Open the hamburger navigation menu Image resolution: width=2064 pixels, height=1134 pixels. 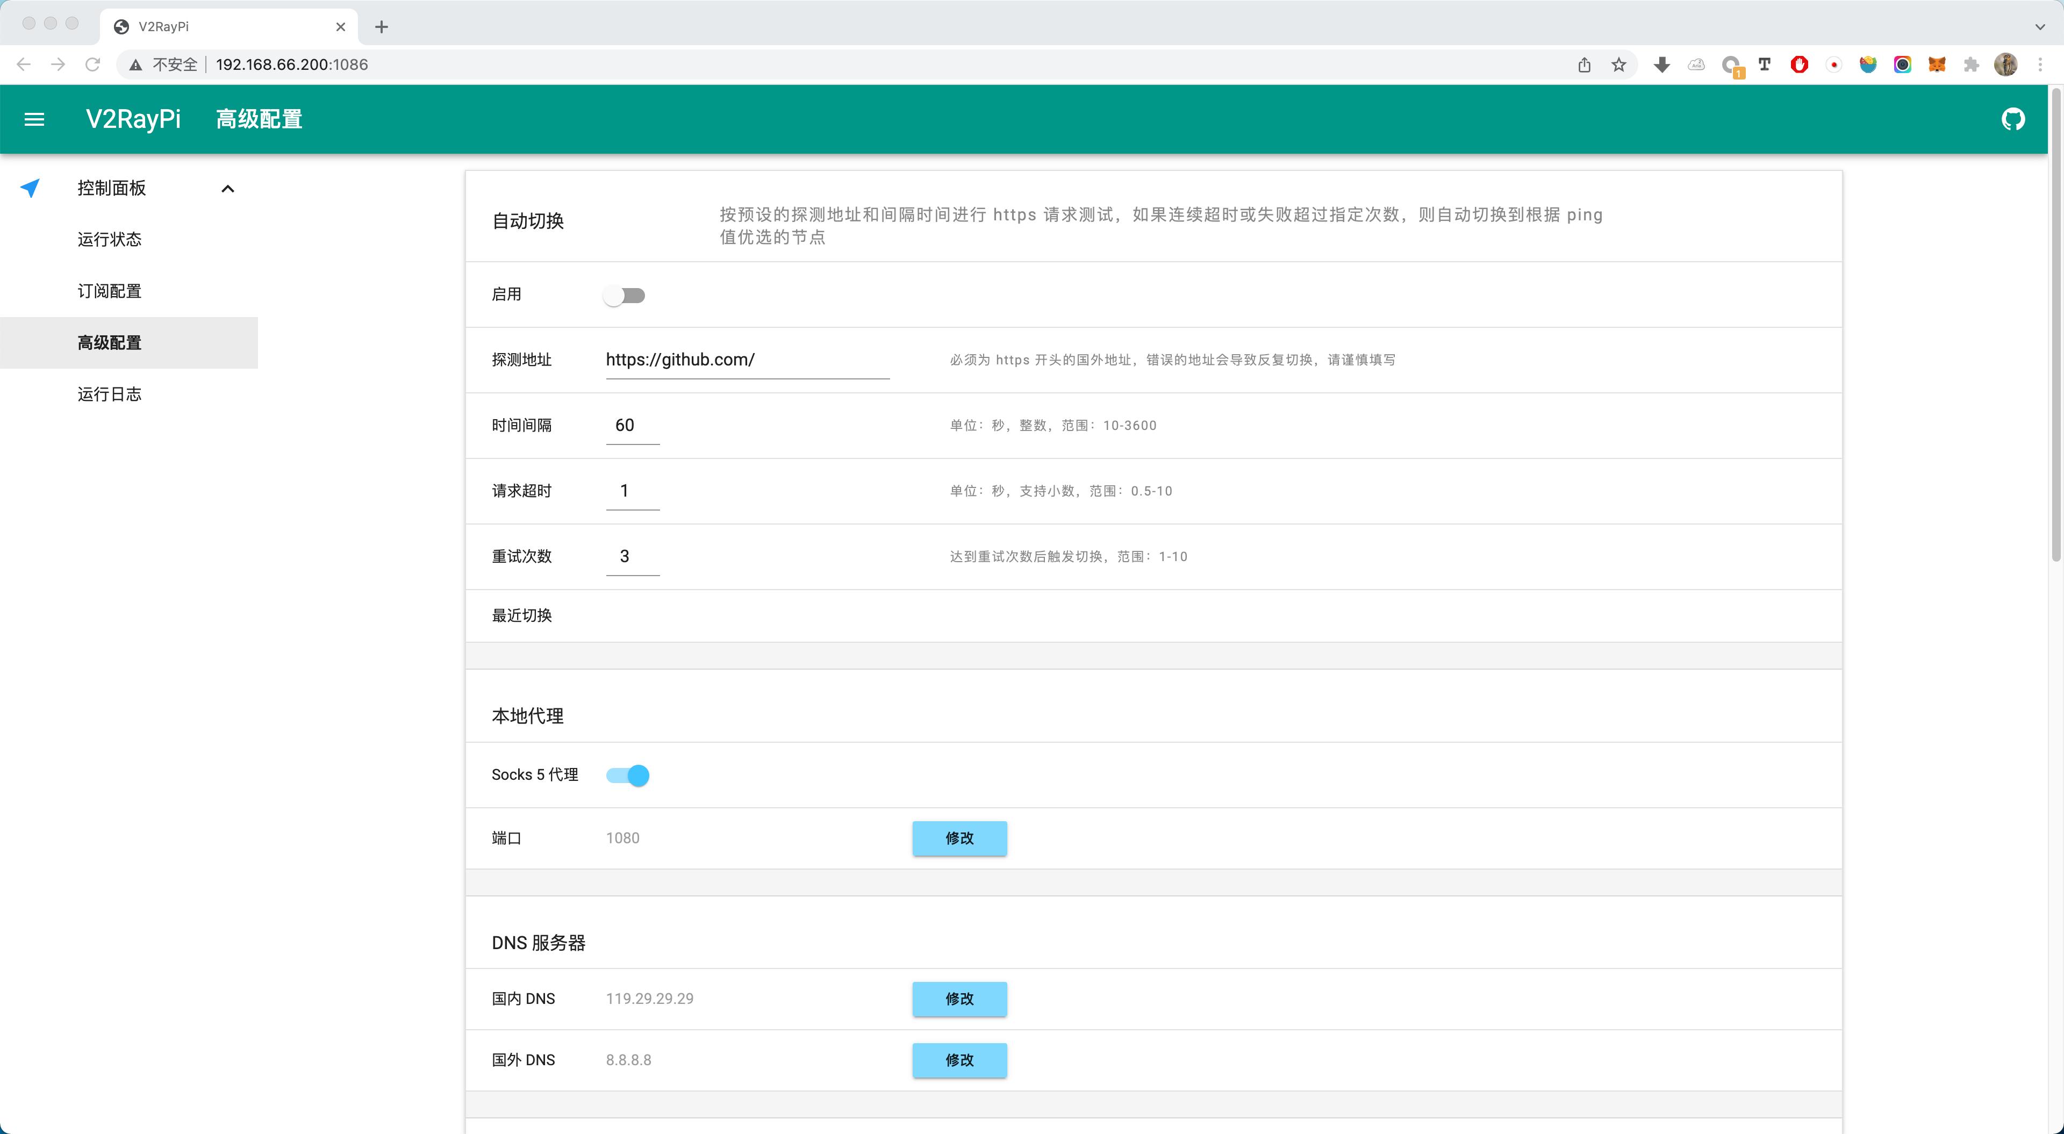pyautogui.click(x=34, y=119)
